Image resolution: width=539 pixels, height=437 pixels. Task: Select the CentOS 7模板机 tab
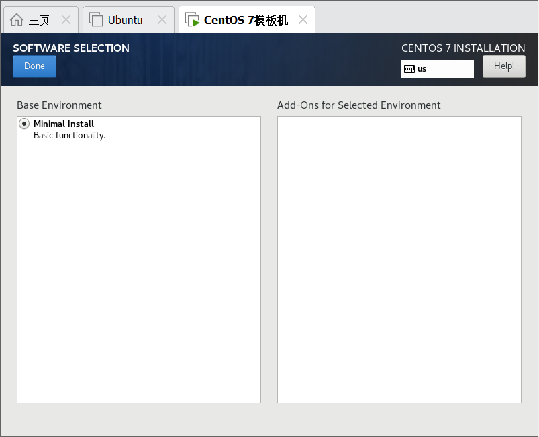pyautogui.click(x=246, y=20)
